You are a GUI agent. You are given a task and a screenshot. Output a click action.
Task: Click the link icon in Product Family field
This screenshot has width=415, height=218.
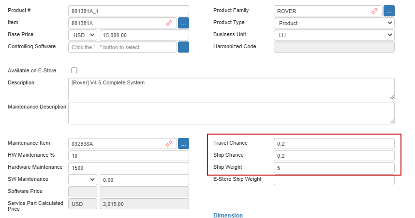[374, 11]
